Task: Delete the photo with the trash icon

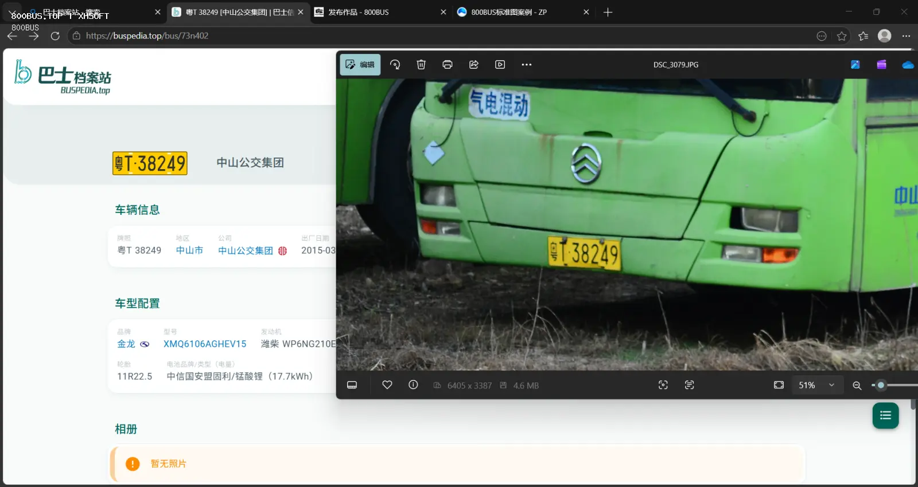Action: point(421,65)
